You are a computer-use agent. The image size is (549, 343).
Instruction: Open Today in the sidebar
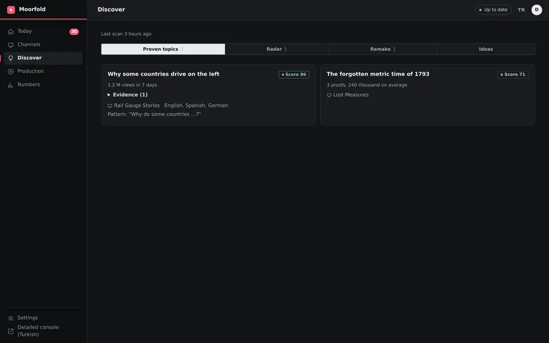43,31
